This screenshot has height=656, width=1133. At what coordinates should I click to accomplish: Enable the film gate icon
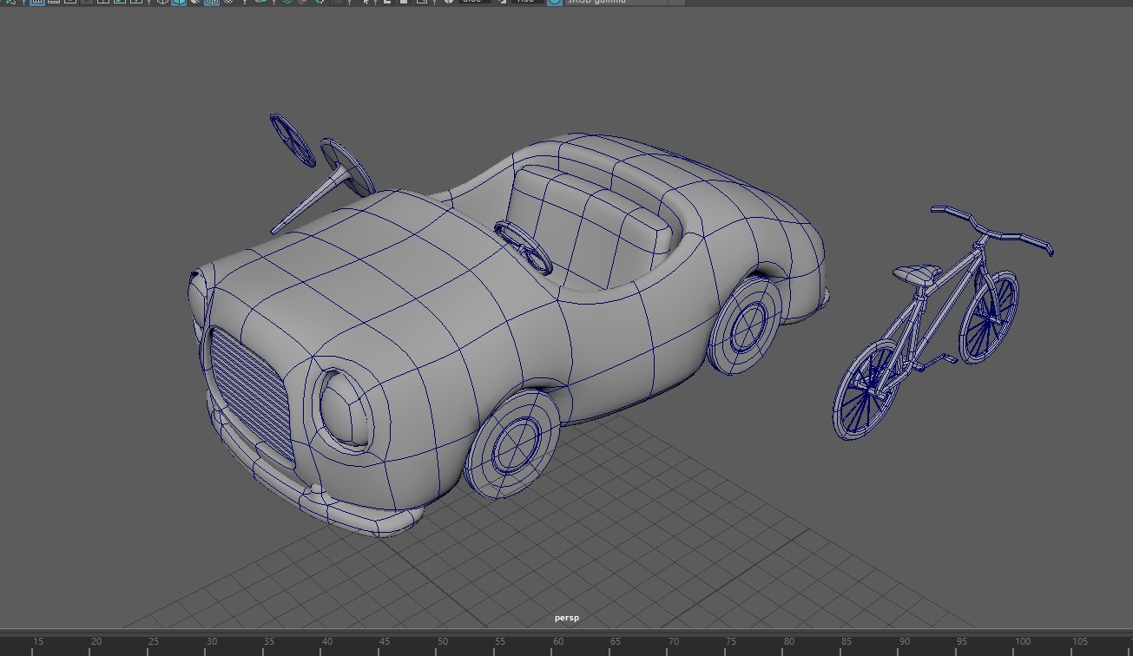tap(54, 2)
